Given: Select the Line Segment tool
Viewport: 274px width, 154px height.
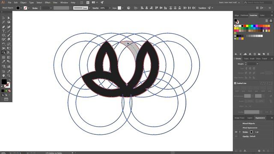Looking at the screenshot, I should click(x=9, y=31).
